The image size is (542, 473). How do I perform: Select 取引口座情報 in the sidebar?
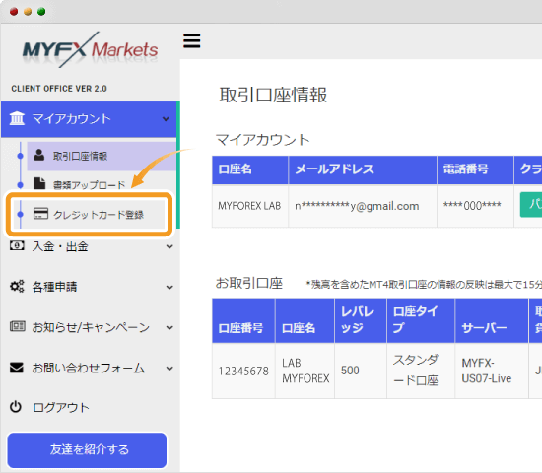point(102,156)
